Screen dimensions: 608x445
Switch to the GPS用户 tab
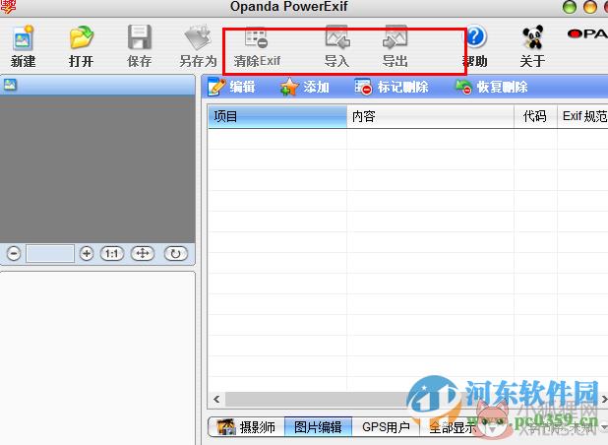(x=386, y=427)
